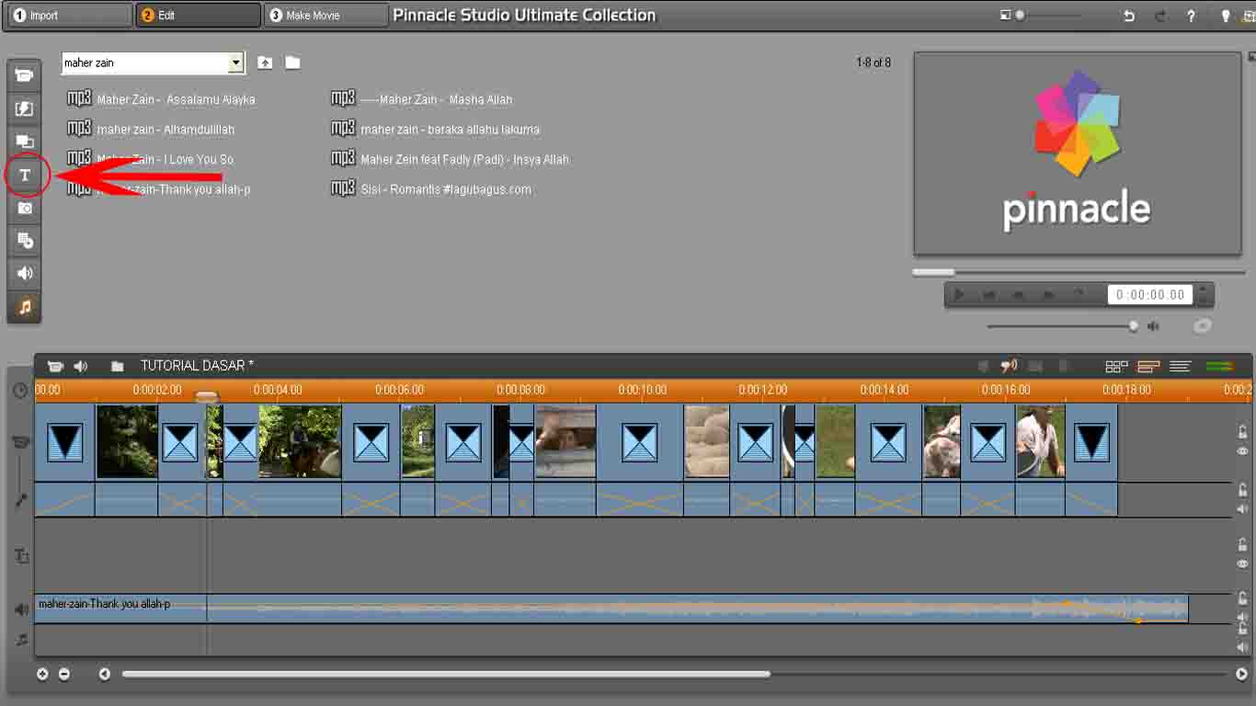Click the preview scrubber bar
Viewport: 1256px width, 706px height.
(1079, 272)
